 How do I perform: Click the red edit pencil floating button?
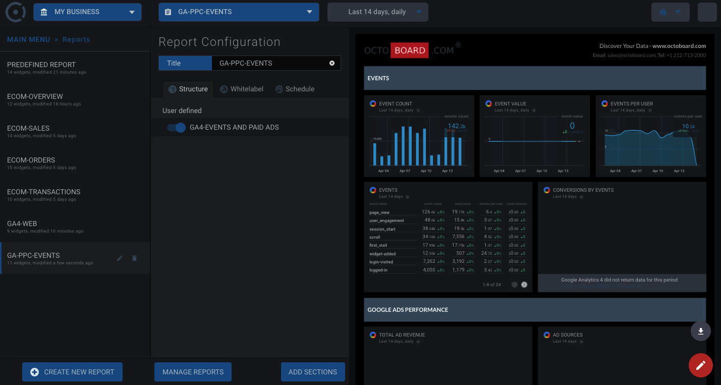pos(701,365)
